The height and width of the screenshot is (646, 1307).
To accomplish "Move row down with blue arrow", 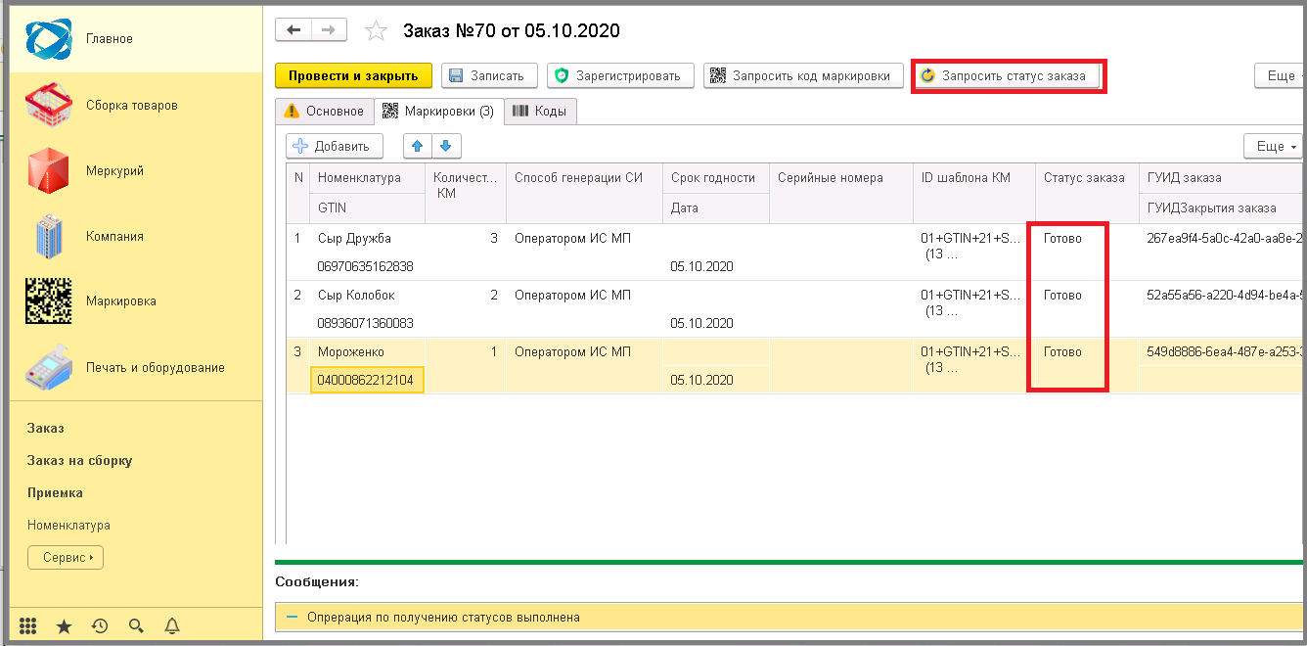I will pos(446,146).
